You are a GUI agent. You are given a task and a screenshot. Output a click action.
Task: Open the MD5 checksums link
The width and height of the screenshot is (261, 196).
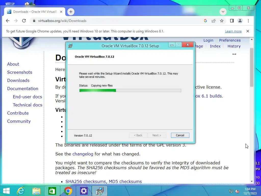[x=125, y=181]
